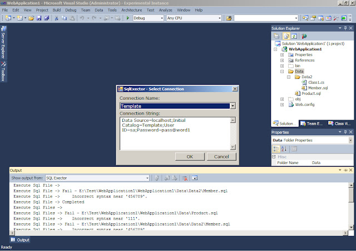
Task: Open the Toolbox side tab
Action: coord(3,71)
